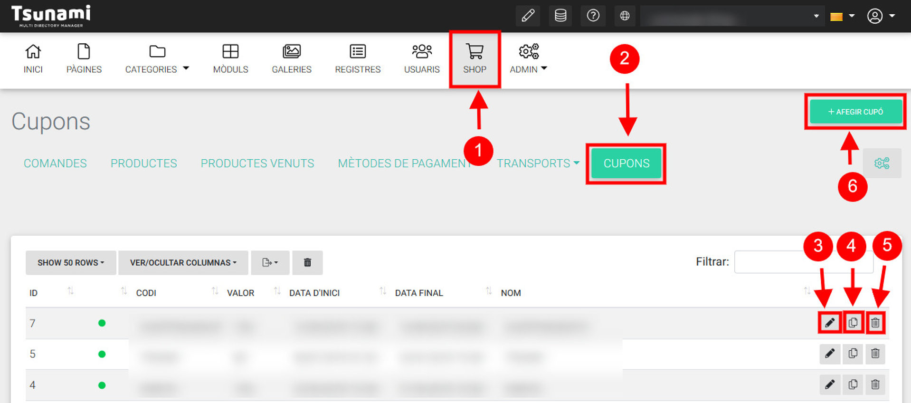Go to the Comandes link
The width and height of the screenshot is (911, 403).
click(x=55, y=163)
